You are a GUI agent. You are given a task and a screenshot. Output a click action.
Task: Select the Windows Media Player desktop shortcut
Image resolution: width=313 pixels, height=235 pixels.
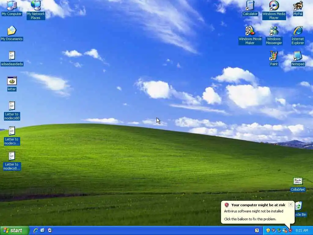pos(274,9)
